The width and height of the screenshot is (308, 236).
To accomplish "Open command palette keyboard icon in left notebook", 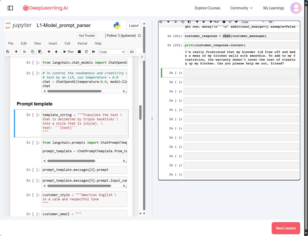I will 132,52.
